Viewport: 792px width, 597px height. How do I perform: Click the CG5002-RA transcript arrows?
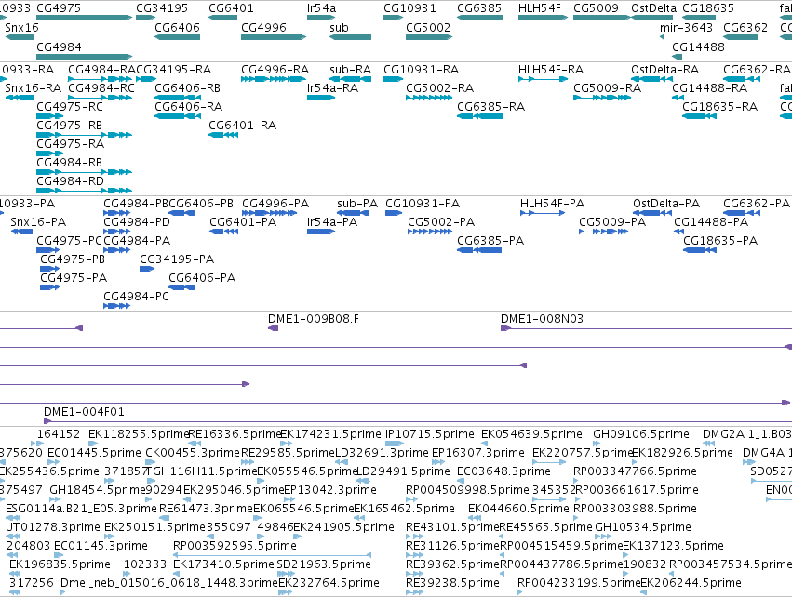click(x=429, y=98)
